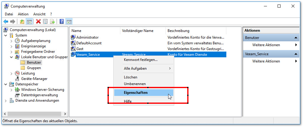The image size is (303, 127).
Task: Select the Gruppen folder in tree
Action: 34,68
